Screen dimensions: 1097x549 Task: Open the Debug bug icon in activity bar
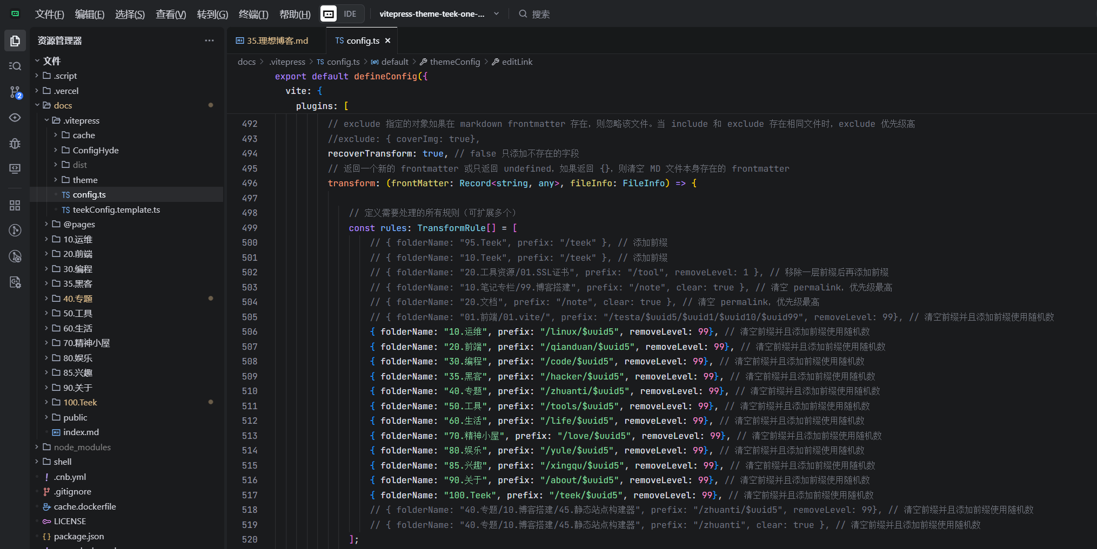coord(15,144)
